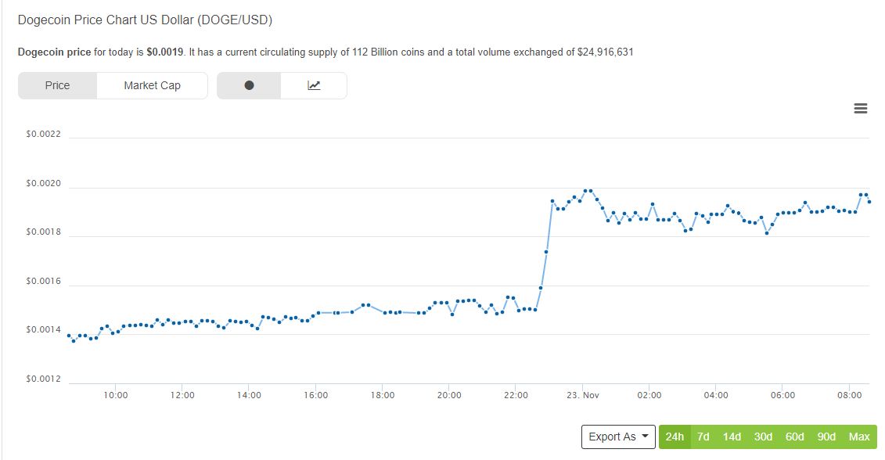Click the 08:00 x-axis label
This screenshot has height=460, width=885.
(x=850, y=395)
